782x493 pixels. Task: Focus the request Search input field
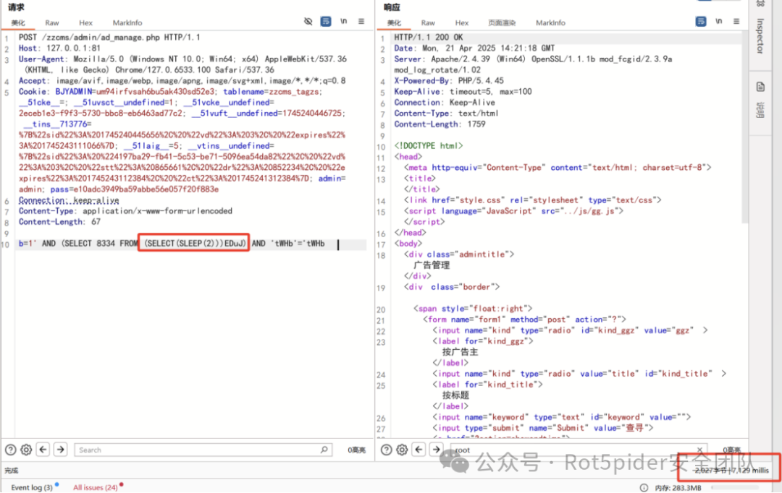(x=203, y=450)
